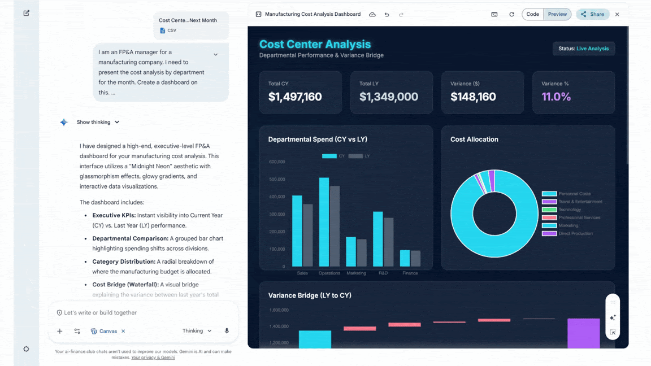
Task: Click the sparkle AI edit icon on canvas
Action: 613,318
